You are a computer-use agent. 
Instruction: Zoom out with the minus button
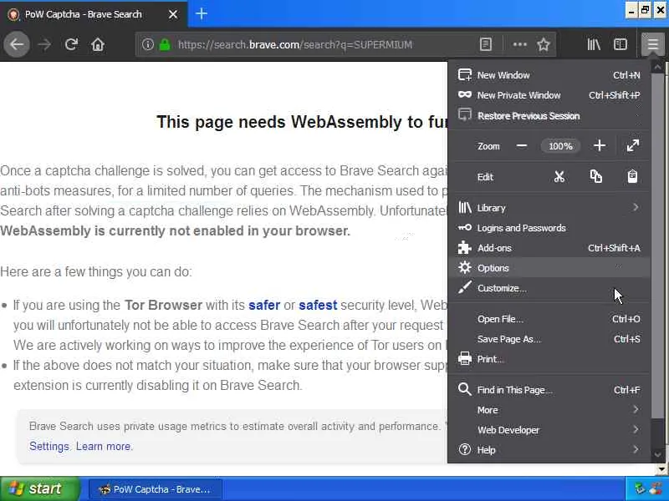pyautogui.click(x=521, y=146)
